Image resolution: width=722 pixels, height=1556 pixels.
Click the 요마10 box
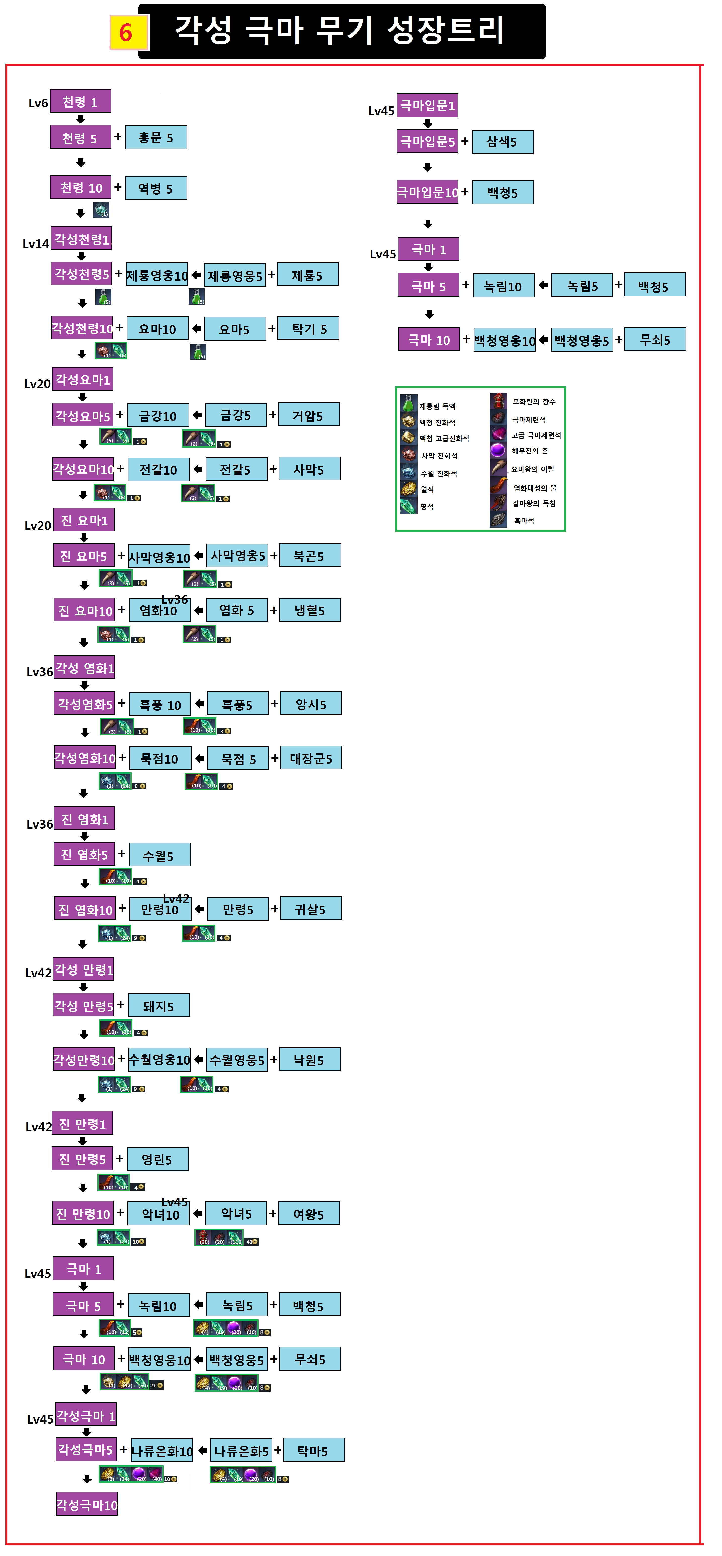click(x=158, y=329)
